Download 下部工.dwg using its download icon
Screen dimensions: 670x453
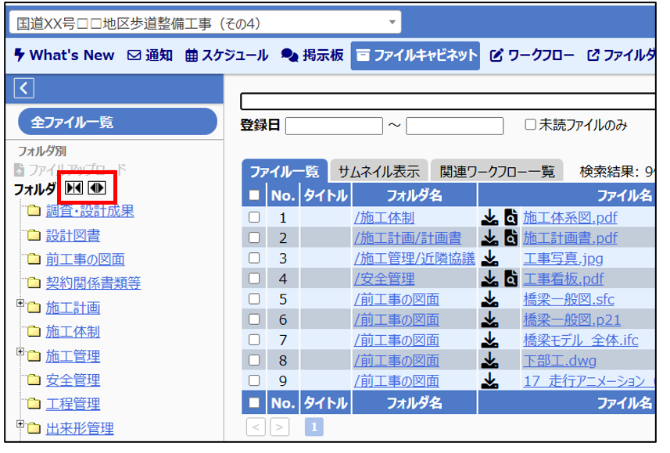click(x=489, y=360)
